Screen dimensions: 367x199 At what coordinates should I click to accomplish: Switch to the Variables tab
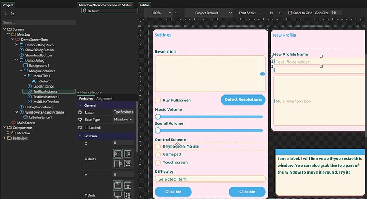click(x=86, y=99)
